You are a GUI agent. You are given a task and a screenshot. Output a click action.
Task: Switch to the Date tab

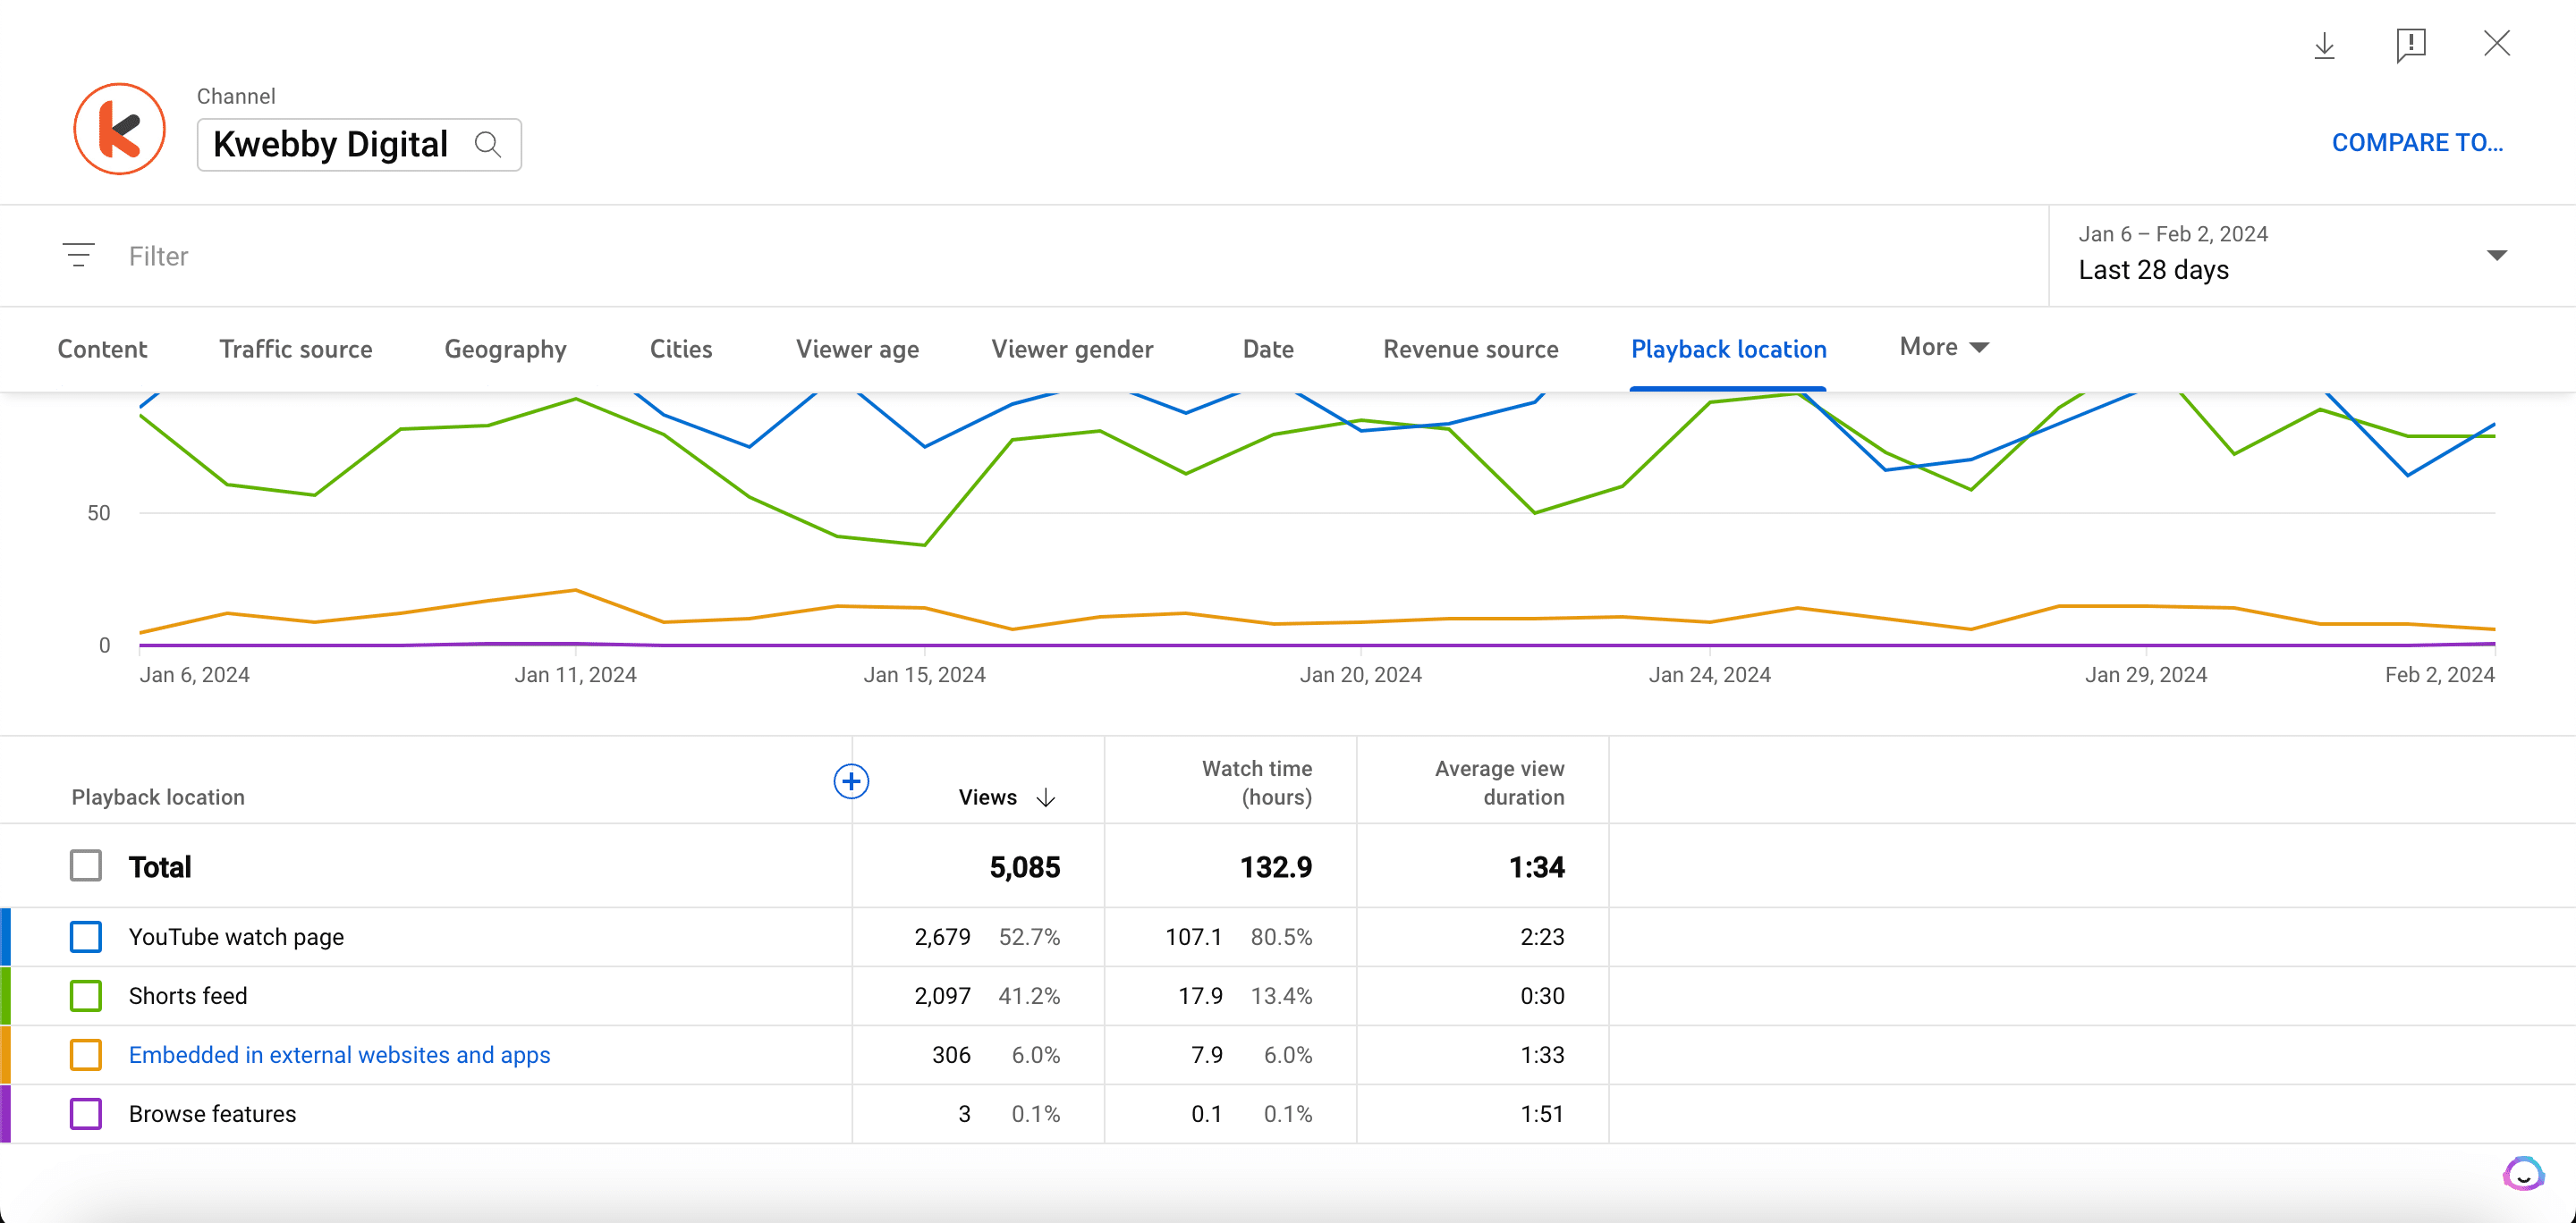coord(1268,349)
